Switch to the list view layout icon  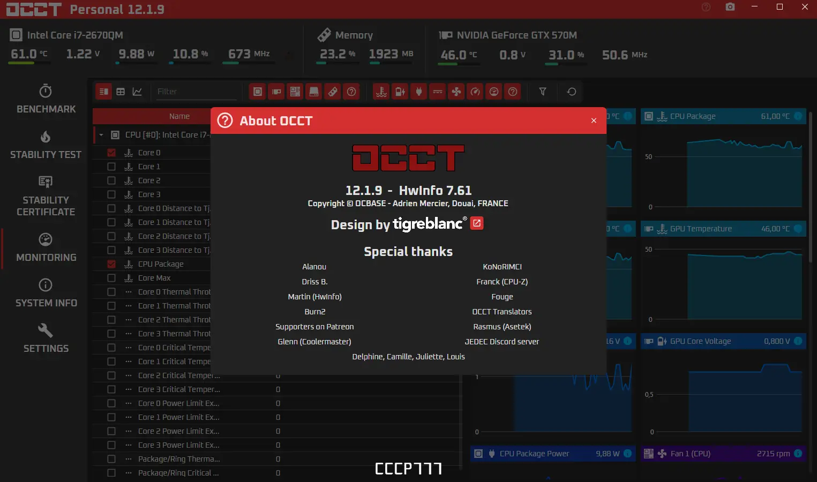[104, 92]
